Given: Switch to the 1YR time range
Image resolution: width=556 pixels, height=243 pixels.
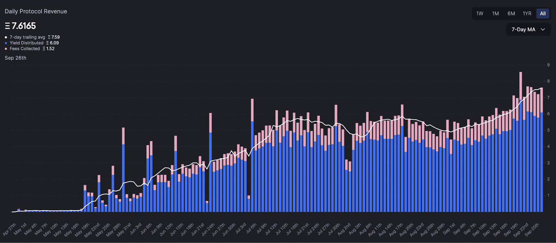Looking at the screenshot, I should click(527, 14).
